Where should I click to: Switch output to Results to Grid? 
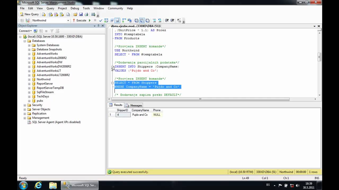[142, 20]
